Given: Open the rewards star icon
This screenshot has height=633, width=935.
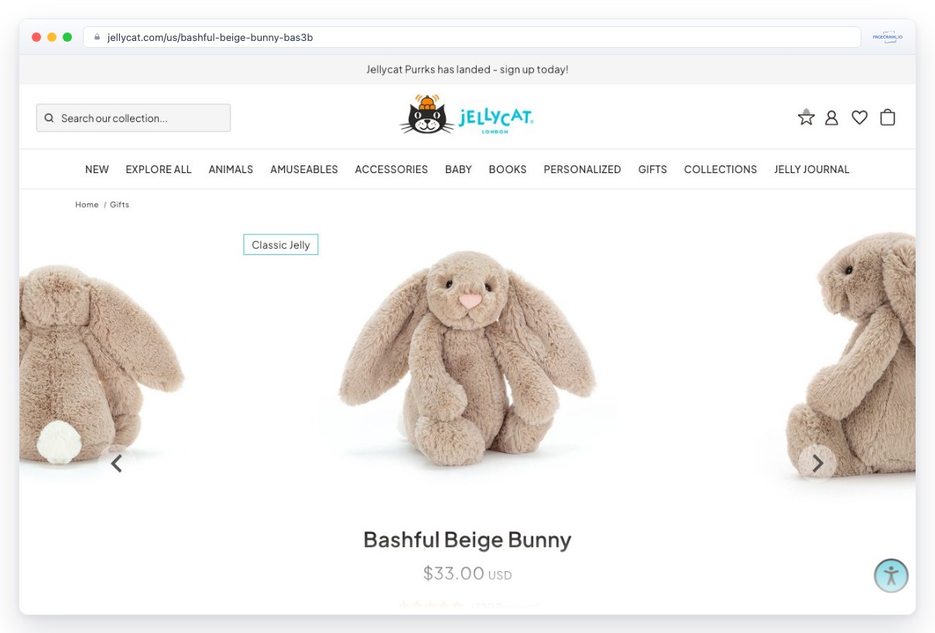Looking at the screenshot, I should pos(807,117).
